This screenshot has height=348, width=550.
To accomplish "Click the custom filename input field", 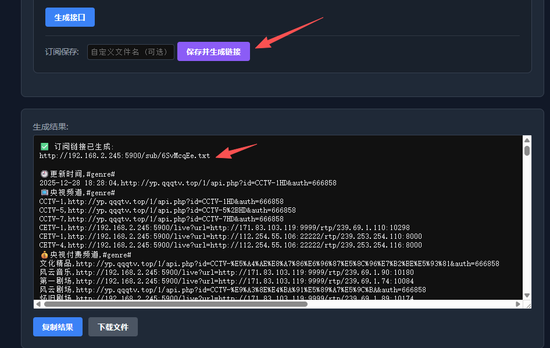I will 130,51.
